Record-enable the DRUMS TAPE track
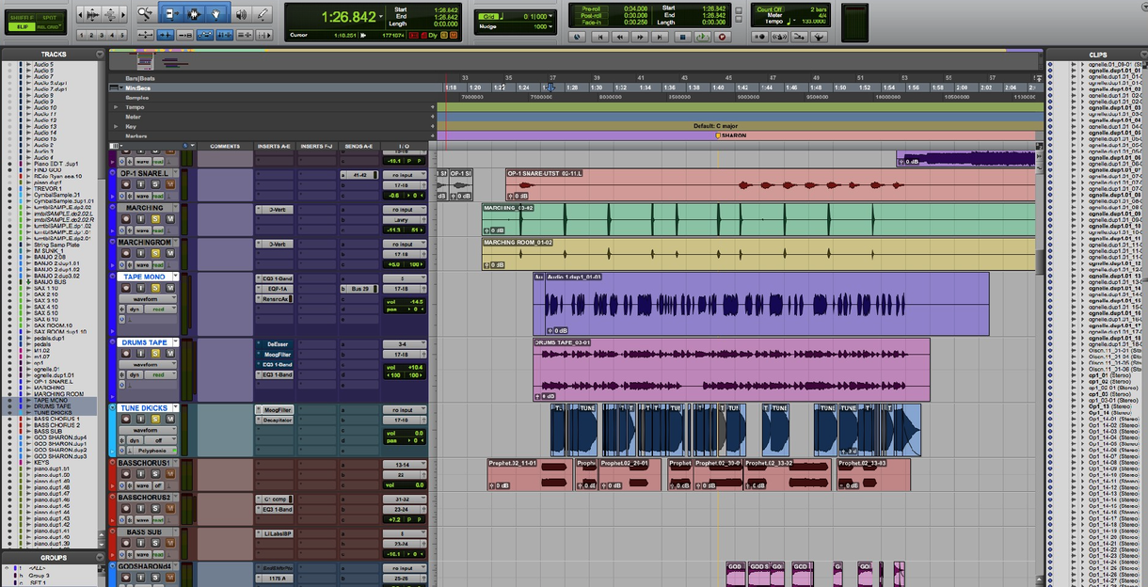The image size is (1148, 587). tap(125, 354)
